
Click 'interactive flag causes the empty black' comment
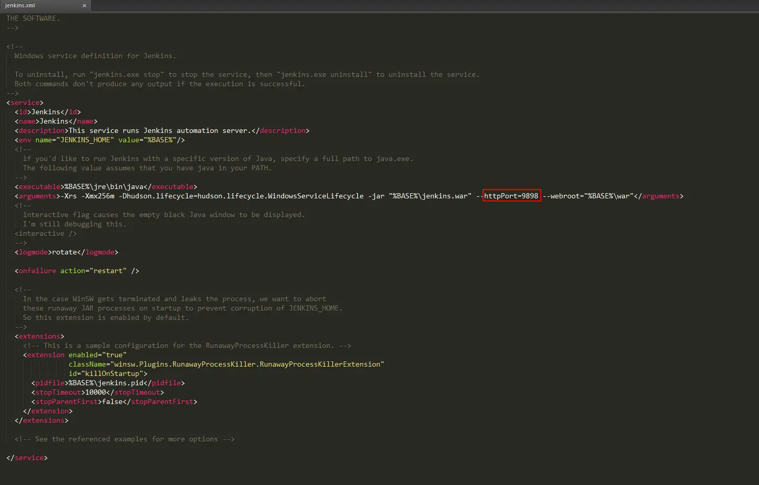click(x=164, y=214)
